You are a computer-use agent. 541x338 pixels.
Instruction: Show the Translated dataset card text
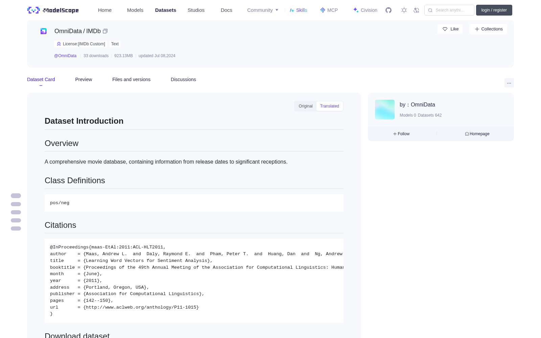point(330,106)
